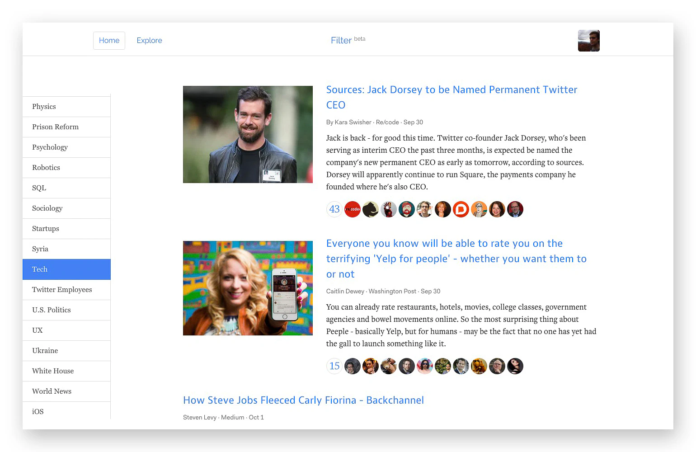
Task: Click the avatar with green foliage background
Action: (443, 366)
